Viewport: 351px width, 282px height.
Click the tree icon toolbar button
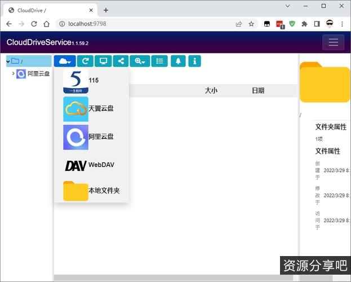point(178,61)
